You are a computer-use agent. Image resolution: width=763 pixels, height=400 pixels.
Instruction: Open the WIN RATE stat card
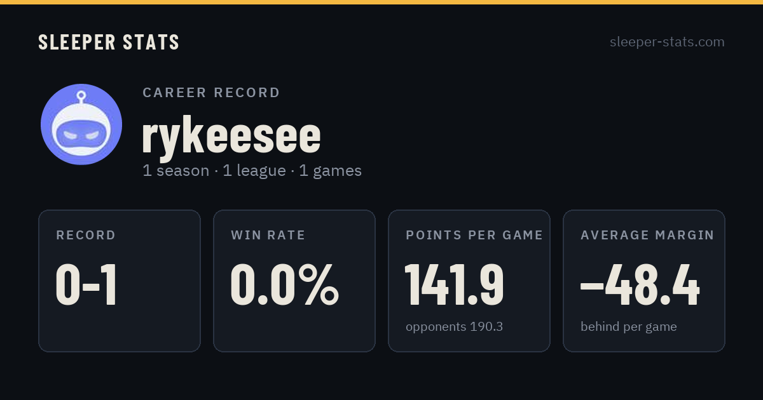[294, 281]
